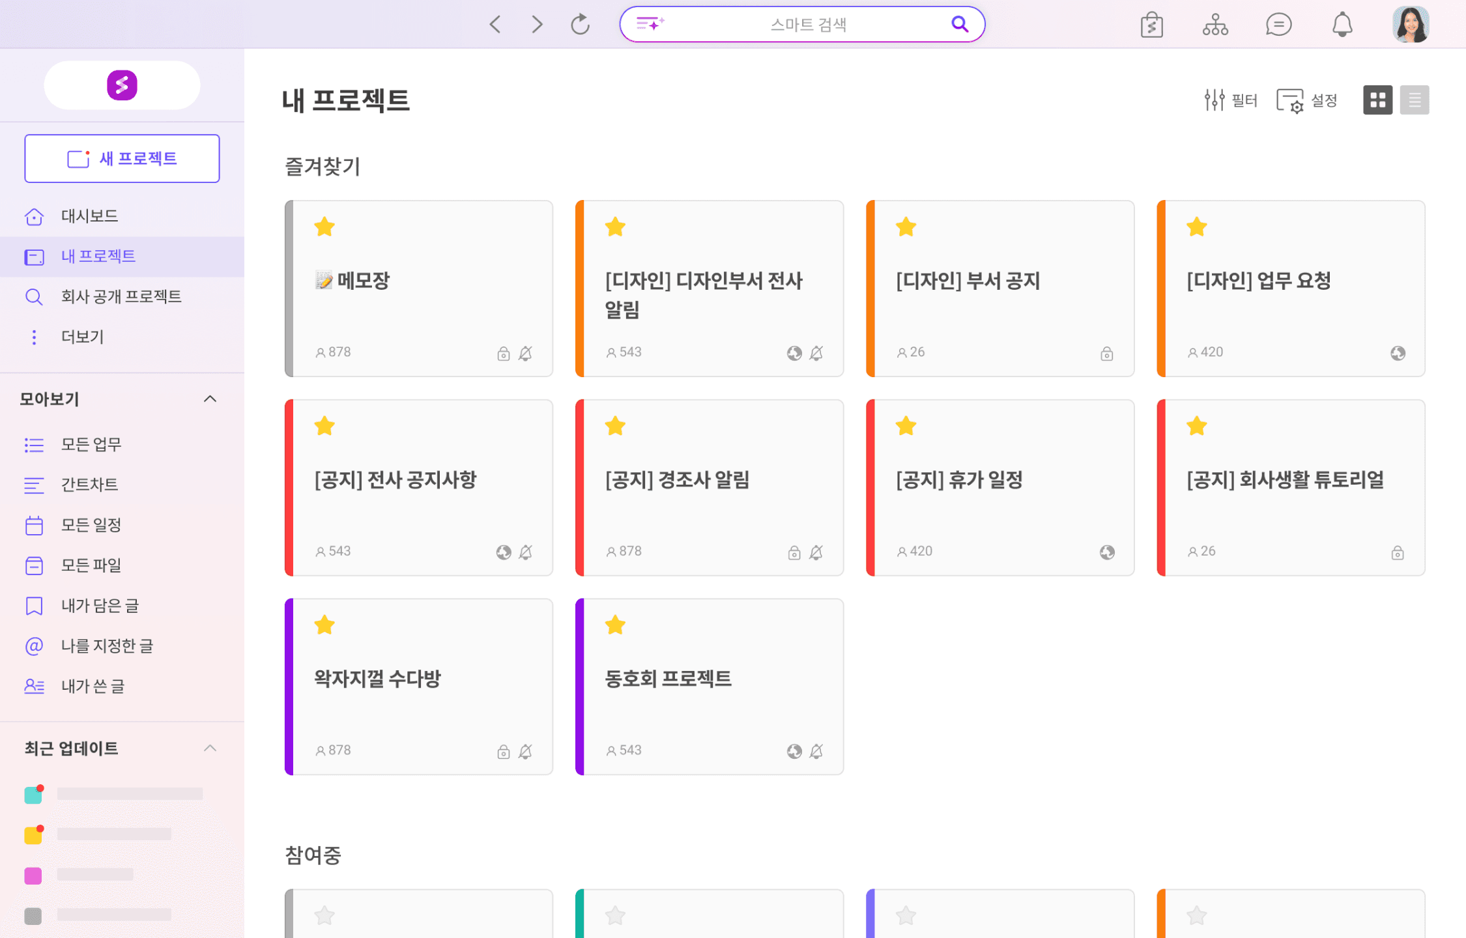The height and width of the screenshot is (938, 1466).
Task: Switch to list view layout
Action: coord(1414,100)
